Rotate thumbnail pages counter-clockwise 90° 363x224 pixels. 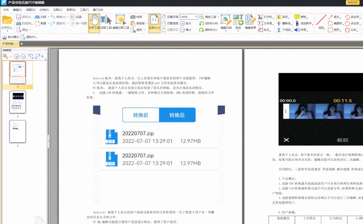[x=31, y=57]
